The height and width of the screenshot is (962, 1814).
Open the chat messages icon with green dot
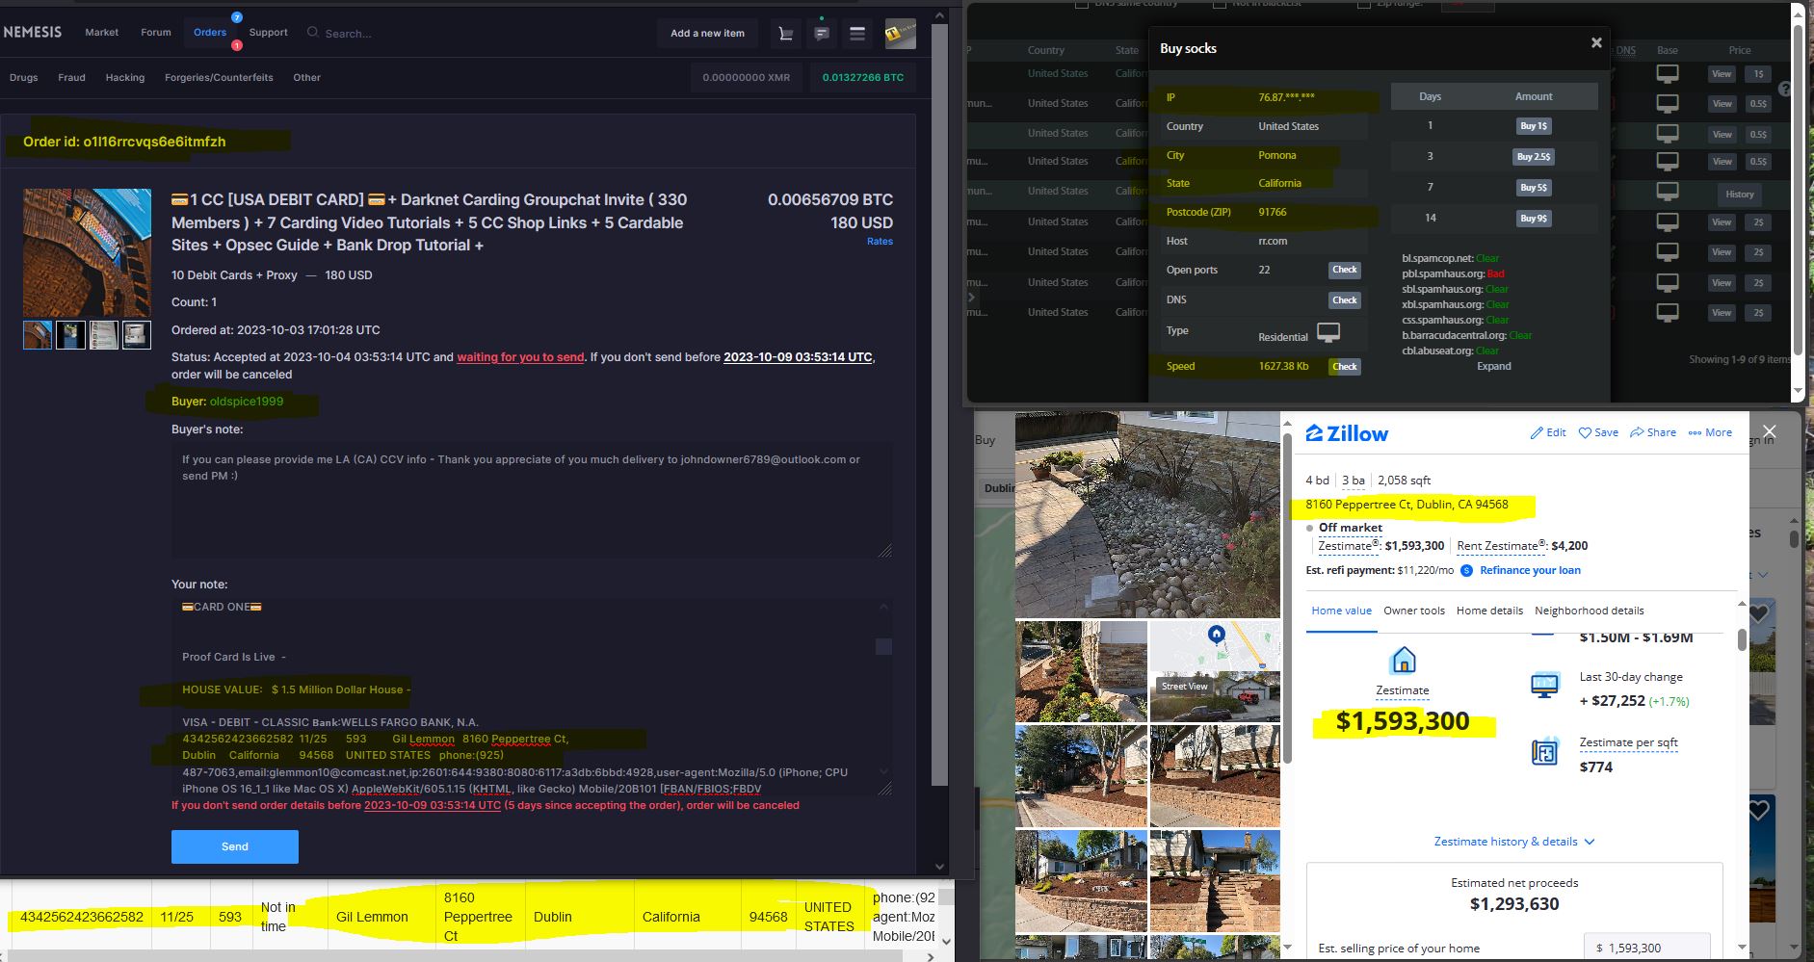pos(821,33)
